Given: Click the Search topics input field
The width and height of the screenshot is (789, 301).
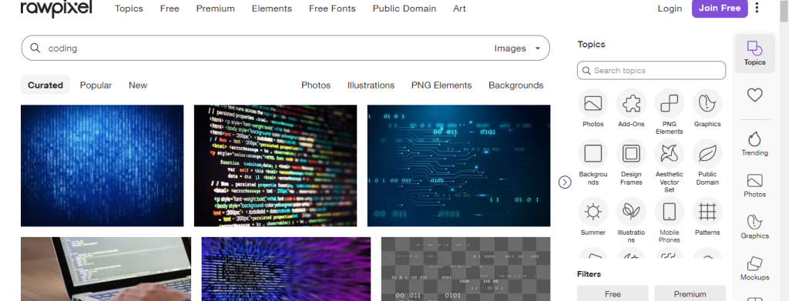Looking at the screenshot, I should 652,70.
